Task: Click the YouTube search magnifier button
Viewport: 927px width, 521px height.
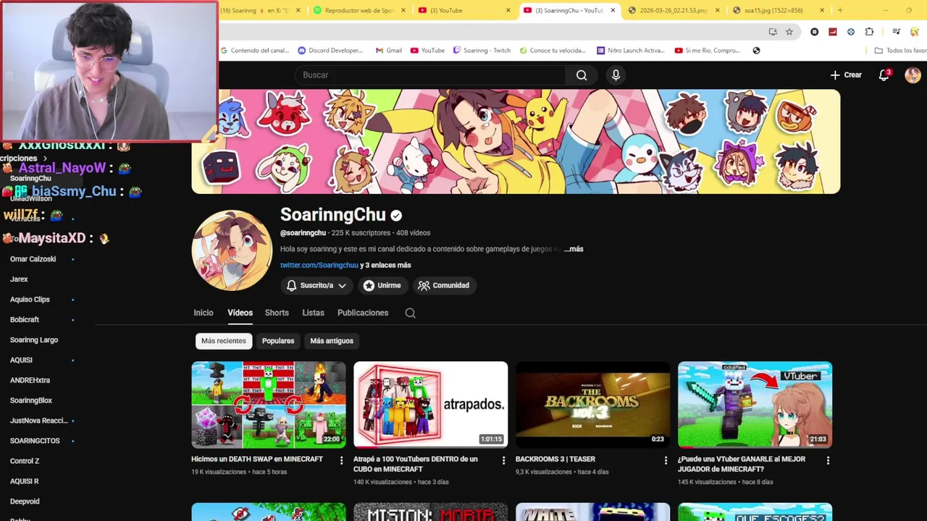Action: click(x=582, y=75)
